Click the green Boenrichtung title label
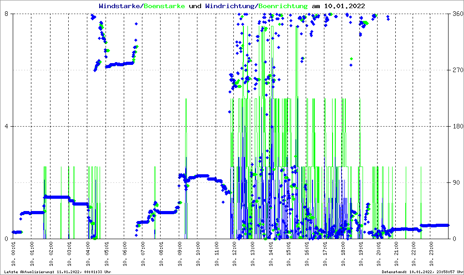This screenshot has height=275, width=464. [x=282, y=6]
